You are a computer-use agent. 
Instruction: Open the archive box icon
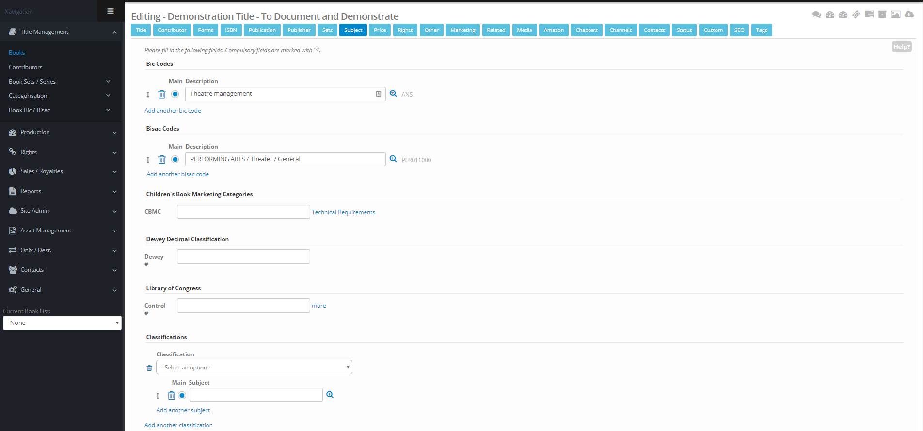click(882, 15)
